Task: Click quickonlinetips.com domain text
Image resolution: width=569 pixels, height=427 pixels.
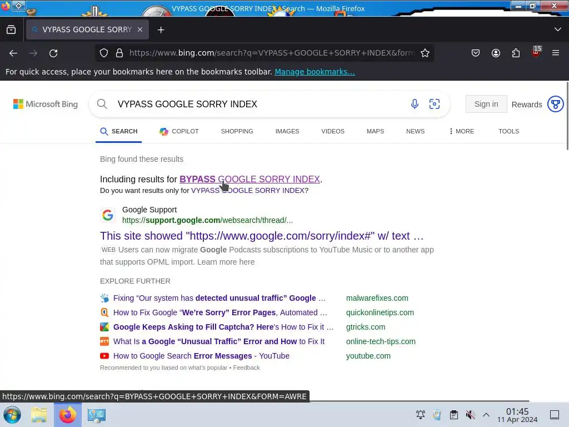Action: coord(380,312)
